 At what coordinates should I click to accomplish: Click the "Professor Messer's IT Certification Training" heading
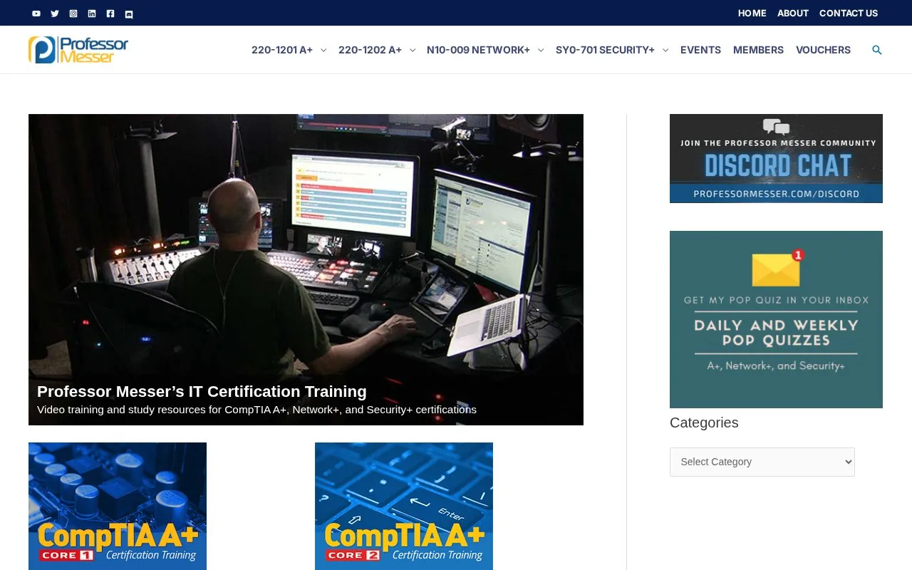pyautogui.click(x=202, y=391)
